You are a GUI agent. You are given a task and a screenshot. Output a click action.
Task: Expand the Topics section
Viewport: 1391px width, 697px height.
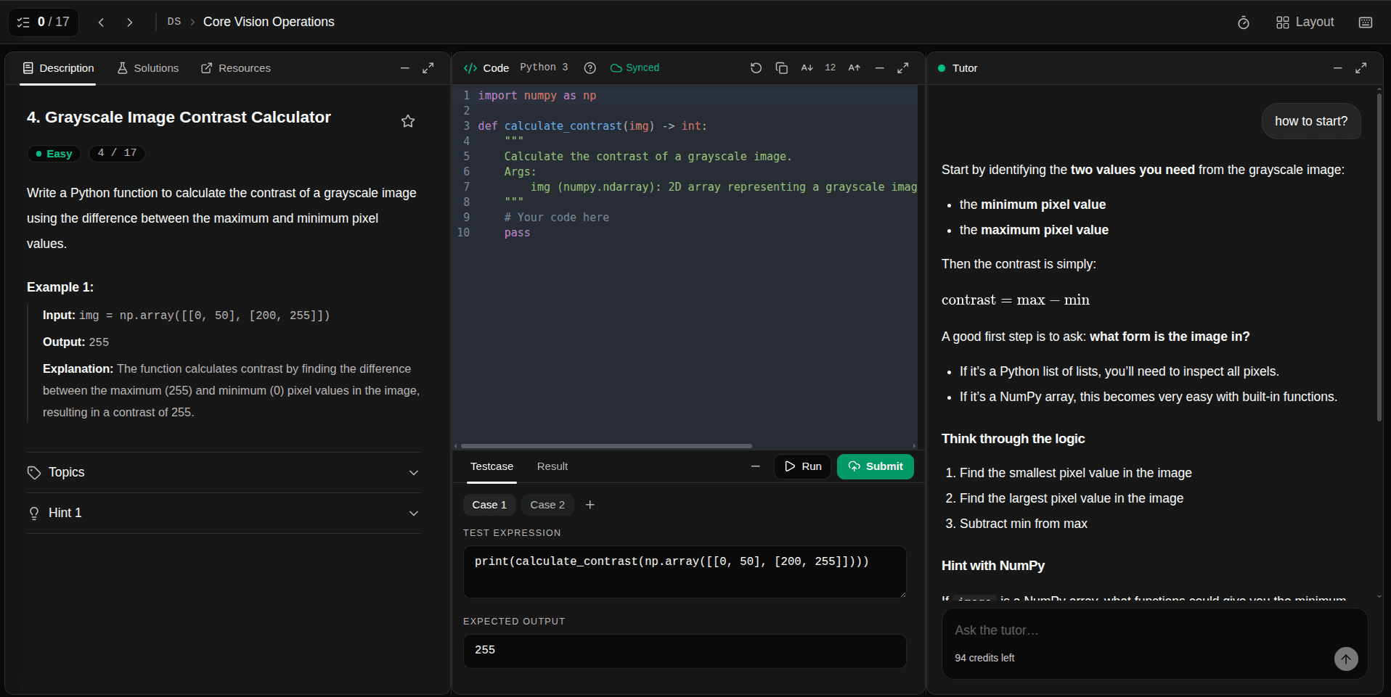[224, 473]
